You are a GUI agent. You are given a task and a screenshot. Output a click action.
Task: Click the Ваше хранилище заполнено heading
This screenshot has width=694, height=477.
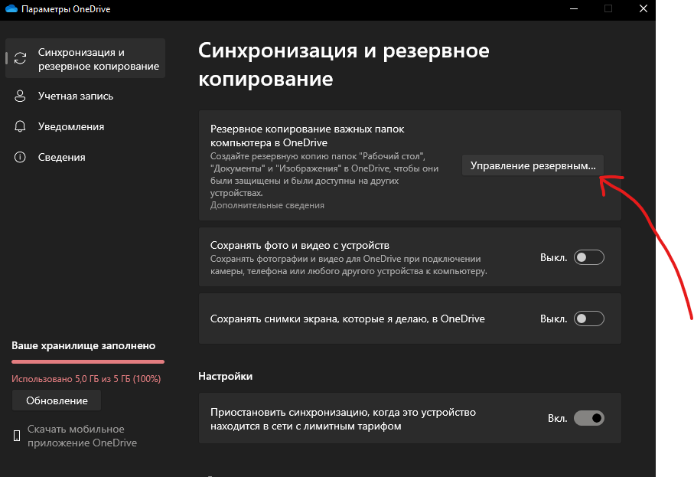[83, 345]
